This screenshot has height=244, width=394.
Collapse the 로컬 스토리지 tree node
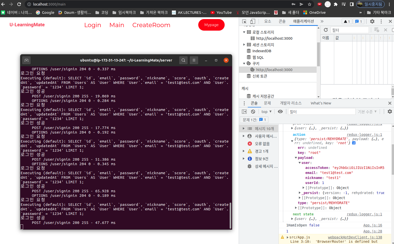tap(244, 32)
